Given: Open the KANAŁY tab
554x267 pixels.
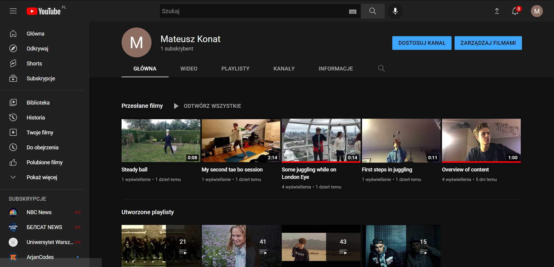Looking at the screenshot, I should [x=284, y=69].
